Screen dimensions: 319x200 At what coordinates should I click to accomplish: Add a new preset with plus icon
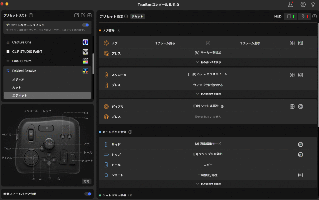89,15
